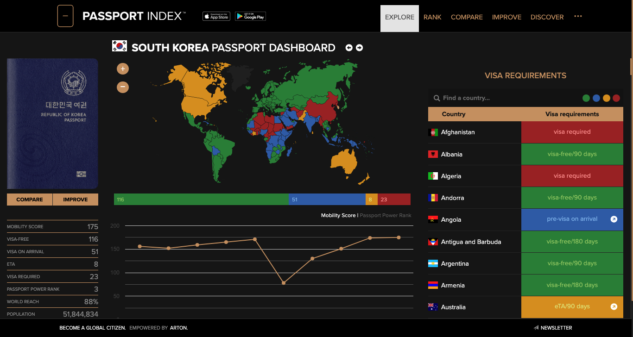Click the Australia flag icon
Viewport: 633px width, 337px height.
click(x=433, y=307)
